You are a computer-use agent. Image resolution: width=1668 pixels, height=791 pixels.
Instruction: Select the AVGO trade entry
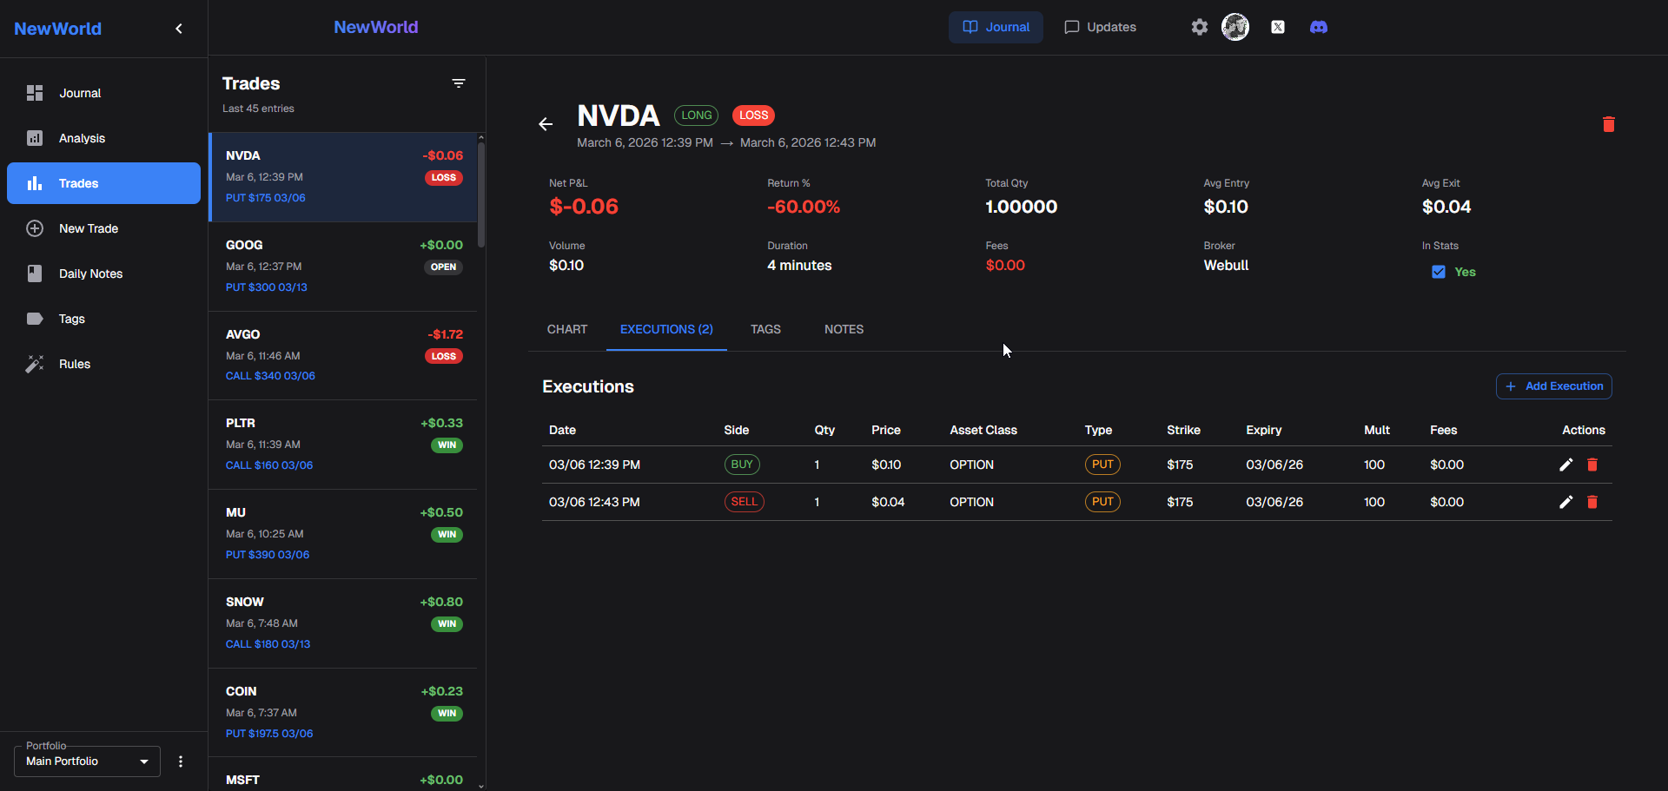click(343, 355)
